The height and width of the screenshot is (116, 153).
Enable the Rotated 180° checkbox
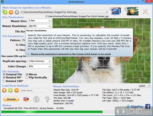4,81
